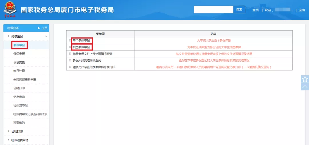The width and height of the screenshot is (309, 145).
Task: Click the header search input field
Action: (214, 9)
